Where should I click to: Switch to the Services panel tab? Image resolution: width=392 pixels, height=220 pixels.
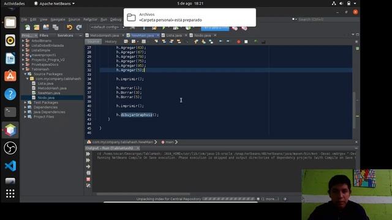(66, 35)
